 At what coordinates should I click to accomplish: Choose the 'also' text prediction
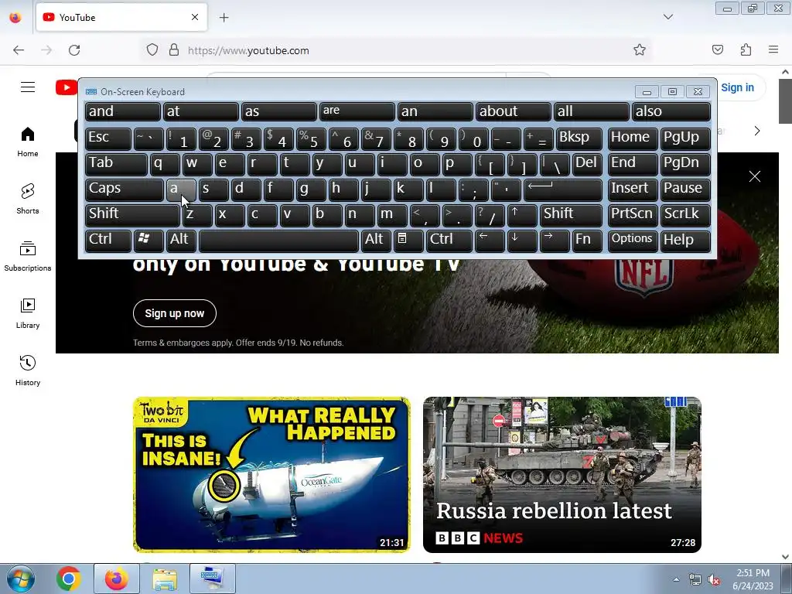click(x=671, y=111)
